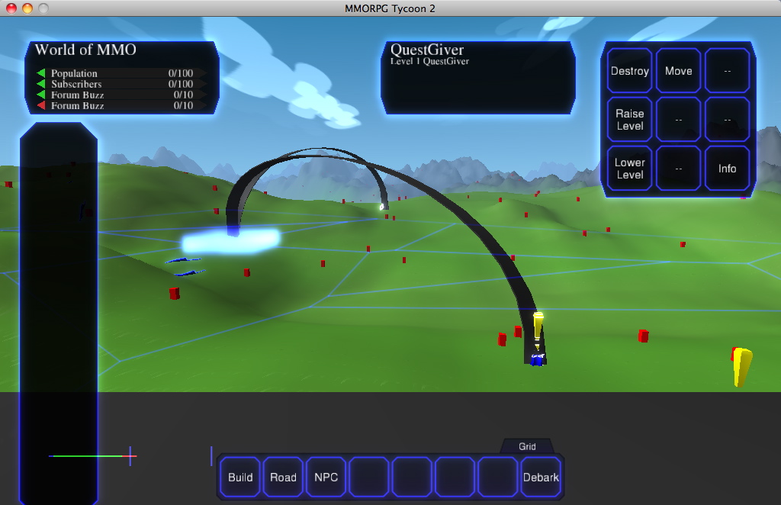Select the NPC tool
The width and height of the screenshot is (781, 505).
[x=326, y=477]
